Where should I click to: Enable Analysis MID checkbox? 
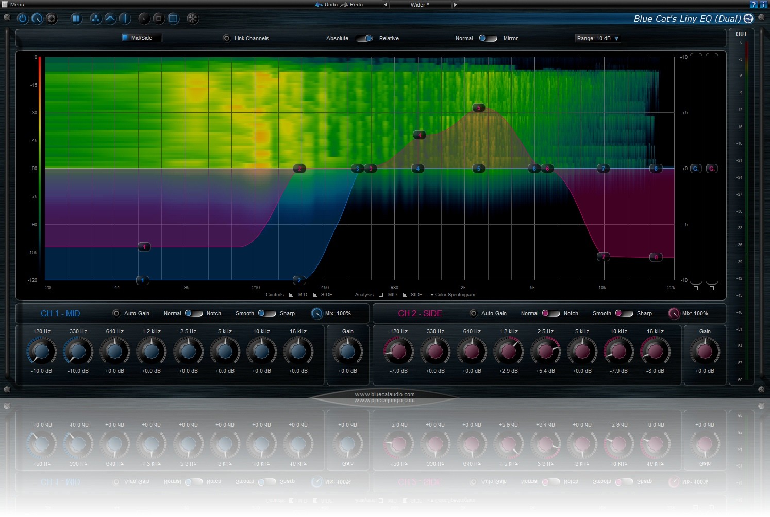click(381, 295)
